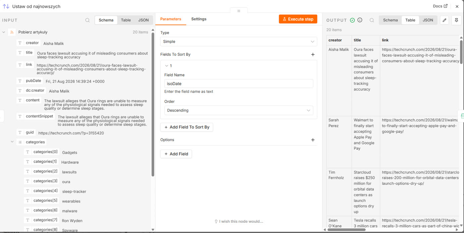Click the sort node icon beside the title
Image resolution: width=464 pixels, height=233 pixels.
pos(6,6)
